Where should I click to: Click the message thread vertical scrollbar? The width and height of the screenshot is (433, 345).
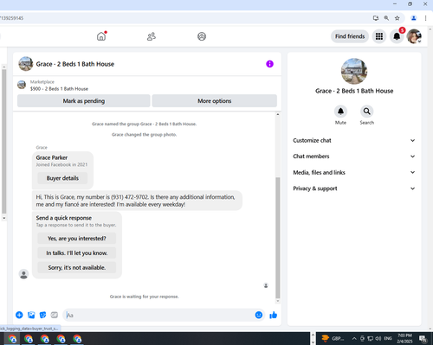point(278,238)
